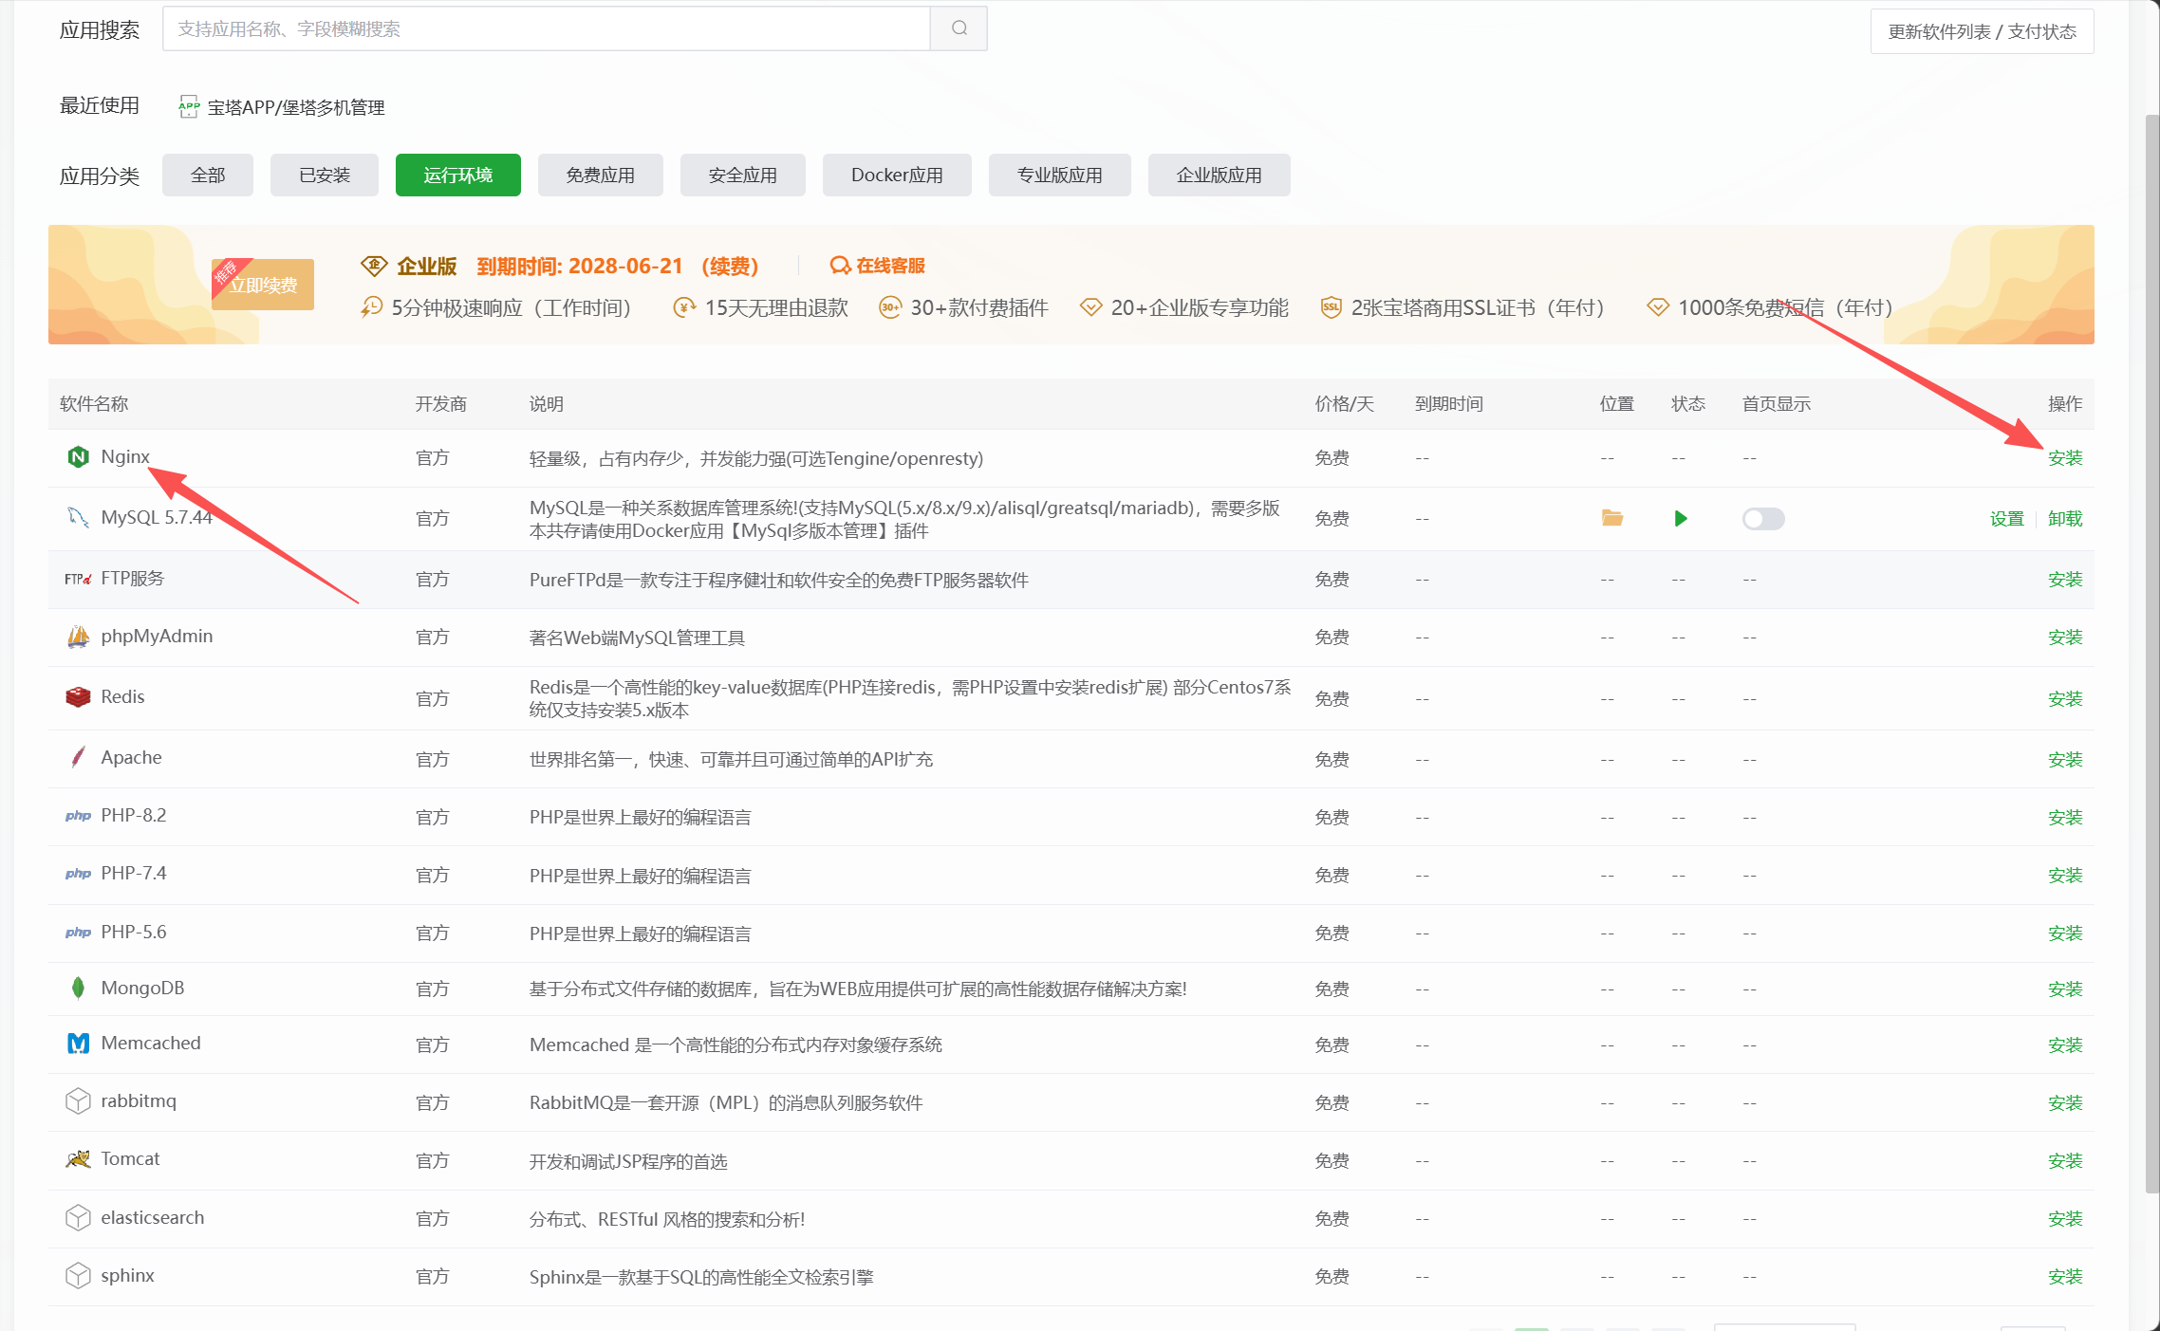Click the MySQL dolphin icon
This screenshot has width=2160, height=1331.
78,518
